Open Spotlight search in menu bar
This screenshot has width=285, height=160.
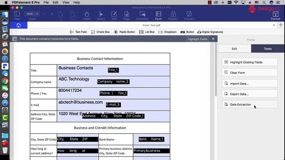(264, 3)
